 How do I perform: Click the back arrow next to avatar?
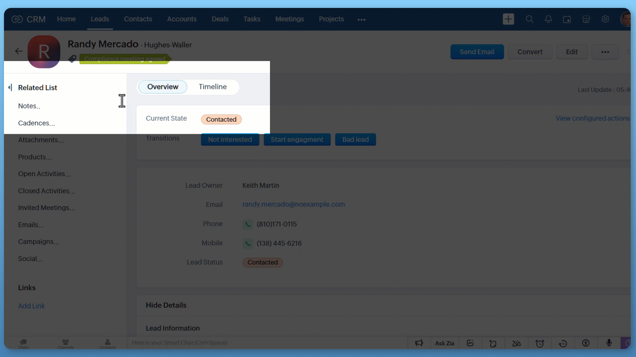(19, 51)
